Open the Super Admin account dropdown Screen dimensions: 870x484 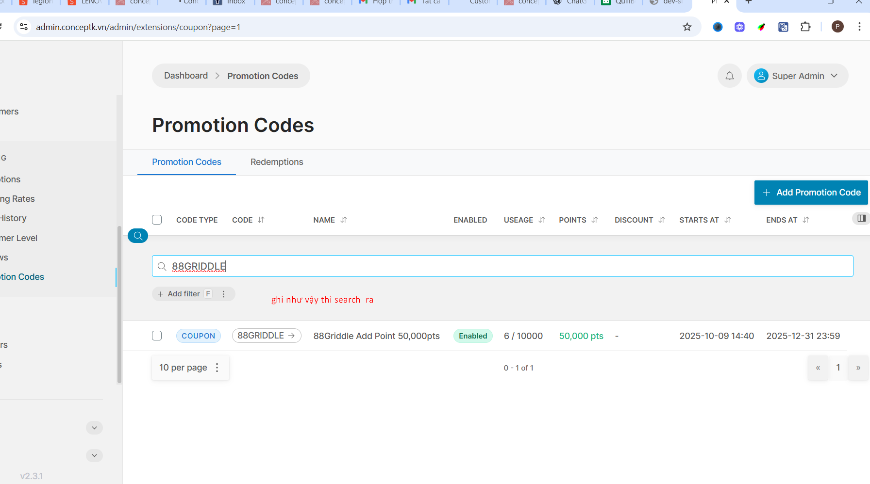(797, 76)
